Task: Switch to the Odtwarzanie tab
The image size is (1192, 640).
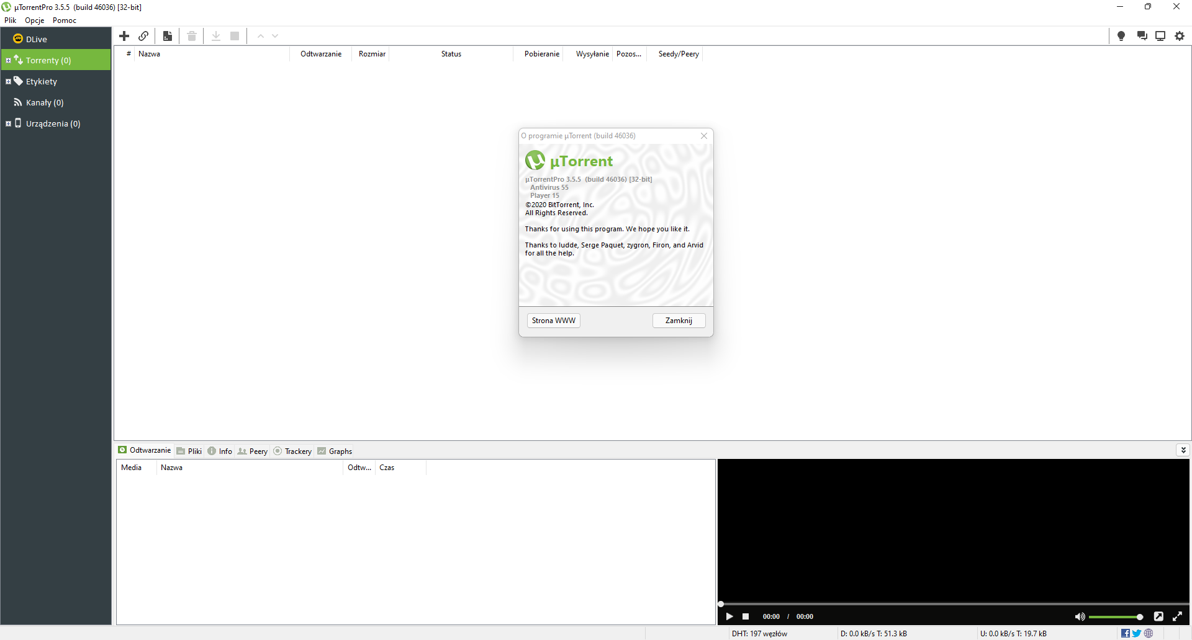Action: [145, 450]
